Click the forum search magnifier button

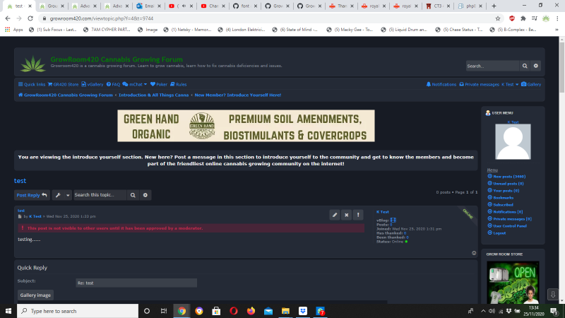(526, 66)
